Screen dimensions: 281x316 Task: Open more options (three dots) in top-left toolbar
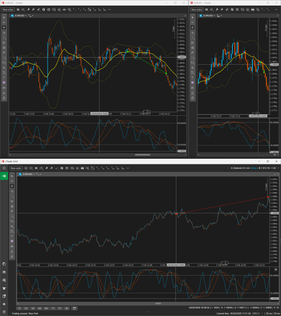tap(109, 10)
